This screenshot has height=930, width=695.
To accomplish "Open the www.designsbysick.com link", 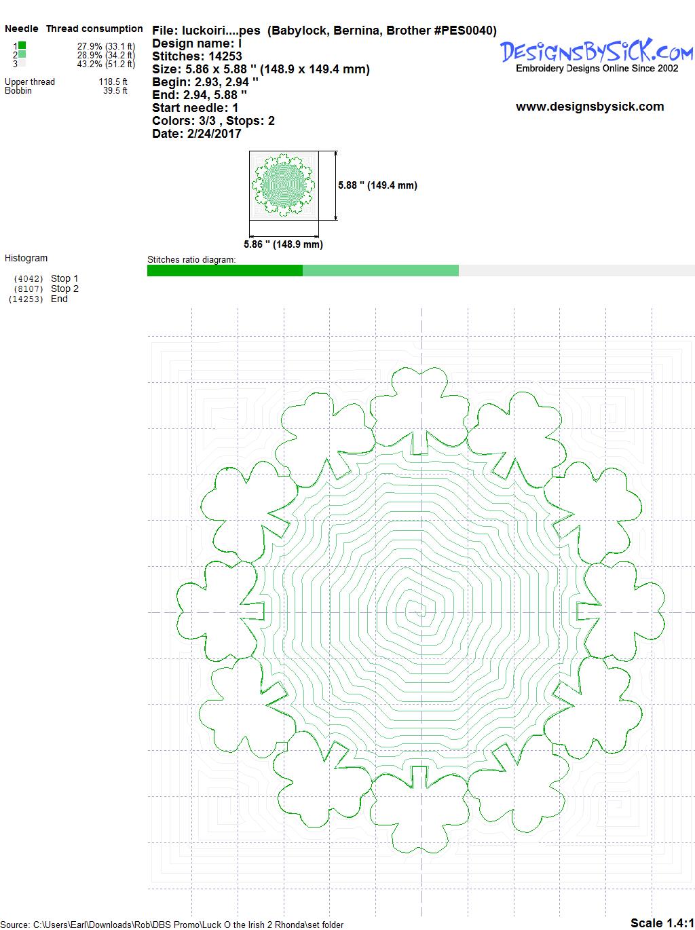I will point(589,107).
